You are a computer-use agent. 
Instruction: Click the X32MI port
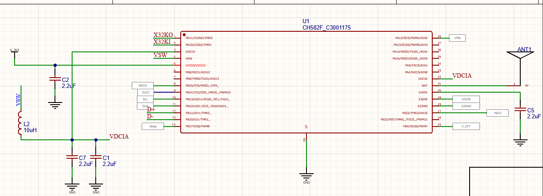(466, 99)
